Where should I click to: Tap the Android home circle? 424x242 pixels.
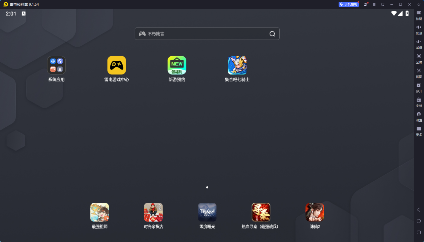pyautogui.click(x=419, y=221)
